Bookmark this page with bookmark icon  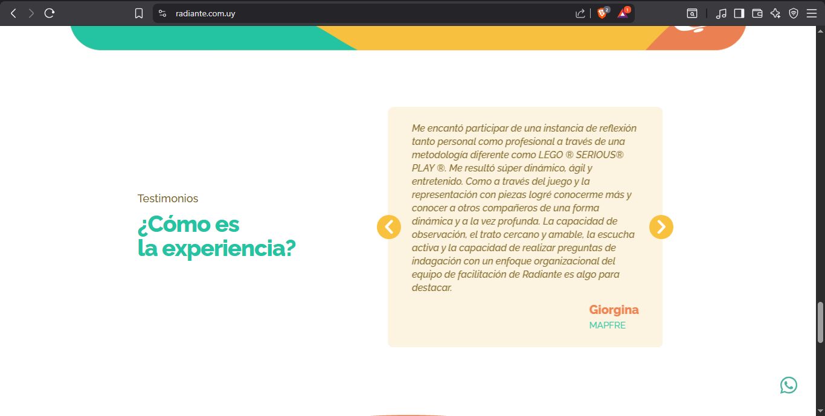(x=139, y=13)
